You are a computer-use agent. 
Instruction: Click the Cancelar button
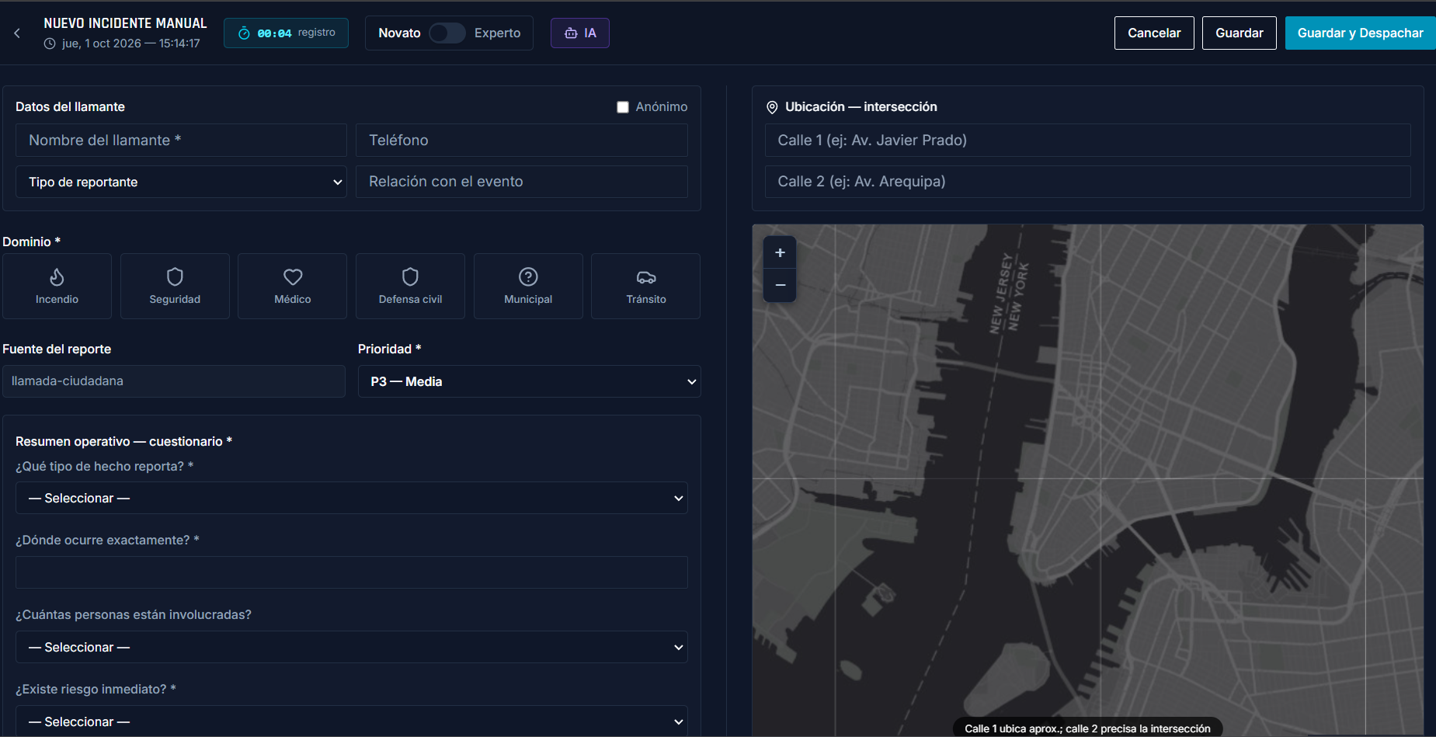tap(1154, 33)
